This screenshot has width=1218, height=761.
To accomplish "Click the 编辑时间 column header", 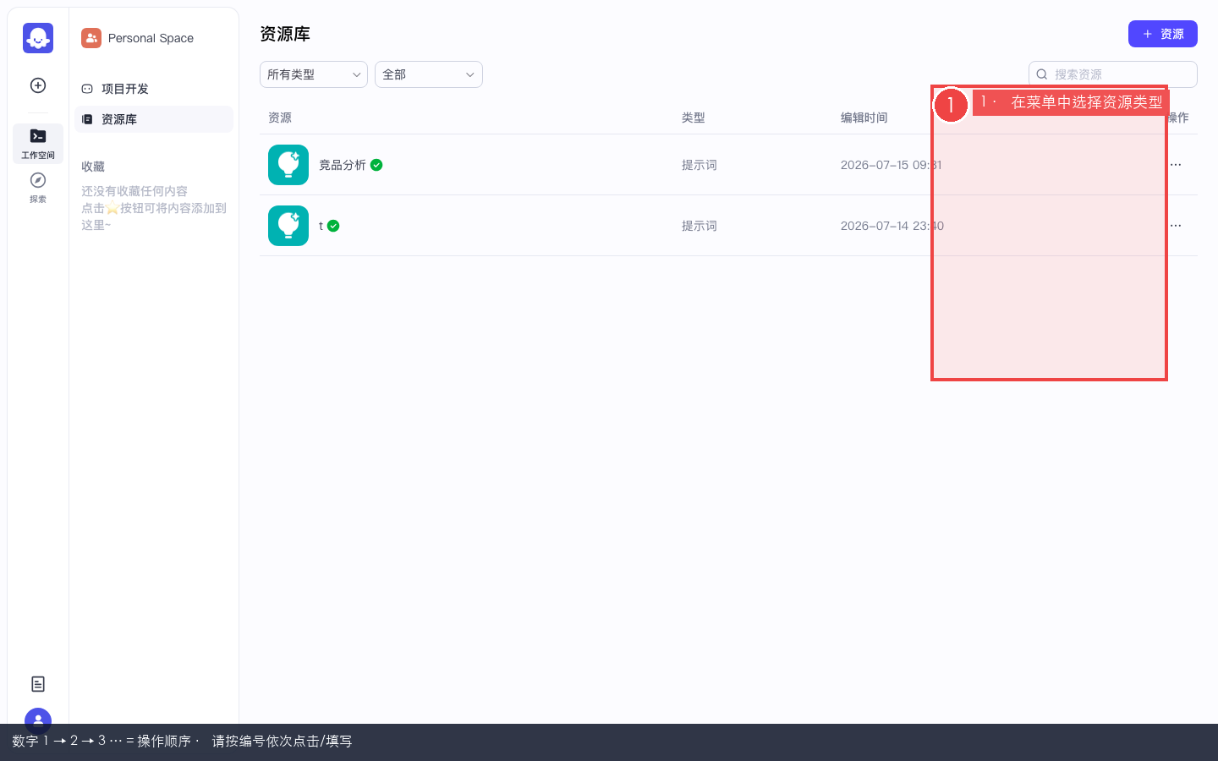I will click(864, 118).
